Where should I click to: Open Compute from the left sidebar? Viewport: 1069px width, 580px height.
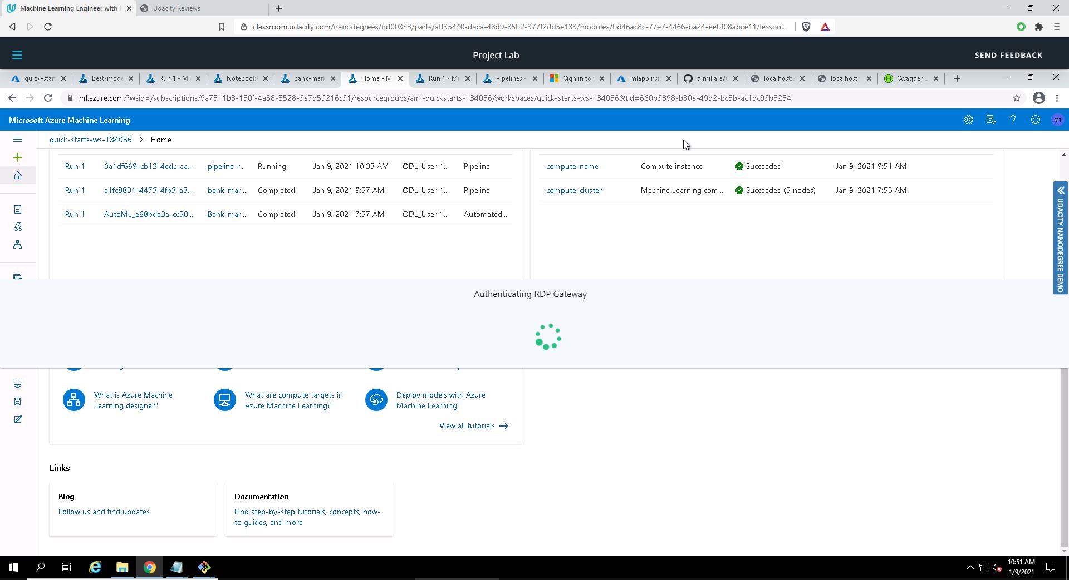(18, 384)
